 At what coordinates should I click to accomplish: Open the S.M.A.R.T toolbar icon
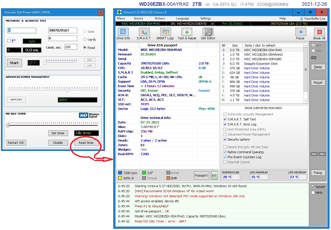coord(144,32)
